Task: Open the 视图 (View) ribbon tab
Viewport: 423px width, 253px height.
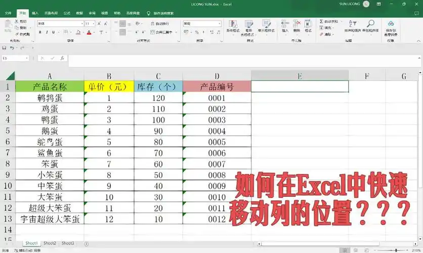Action: point(105,13)
